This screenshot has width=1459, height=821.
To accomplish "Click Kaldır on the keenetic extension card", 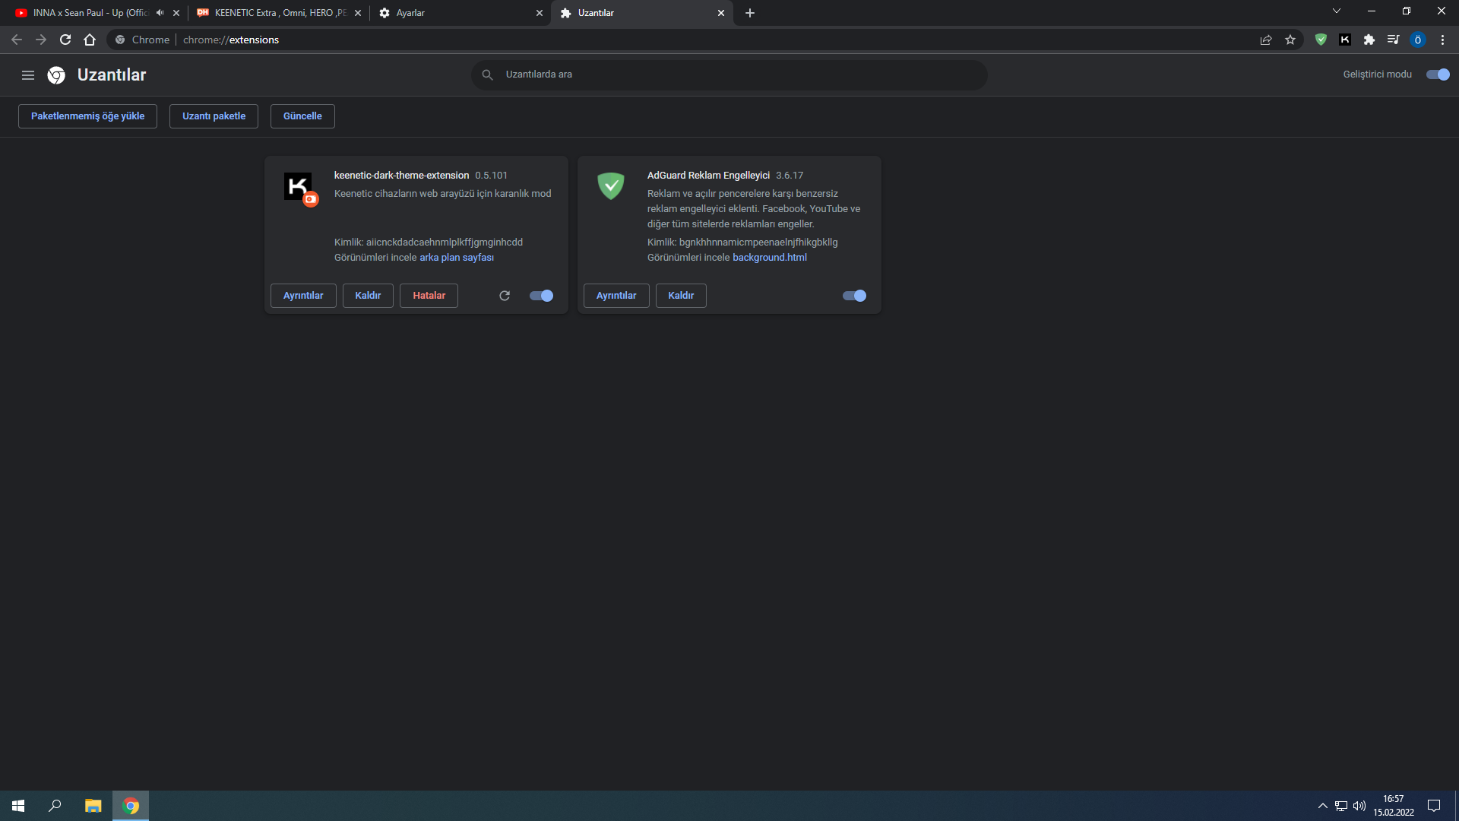I will pos(368,296).
